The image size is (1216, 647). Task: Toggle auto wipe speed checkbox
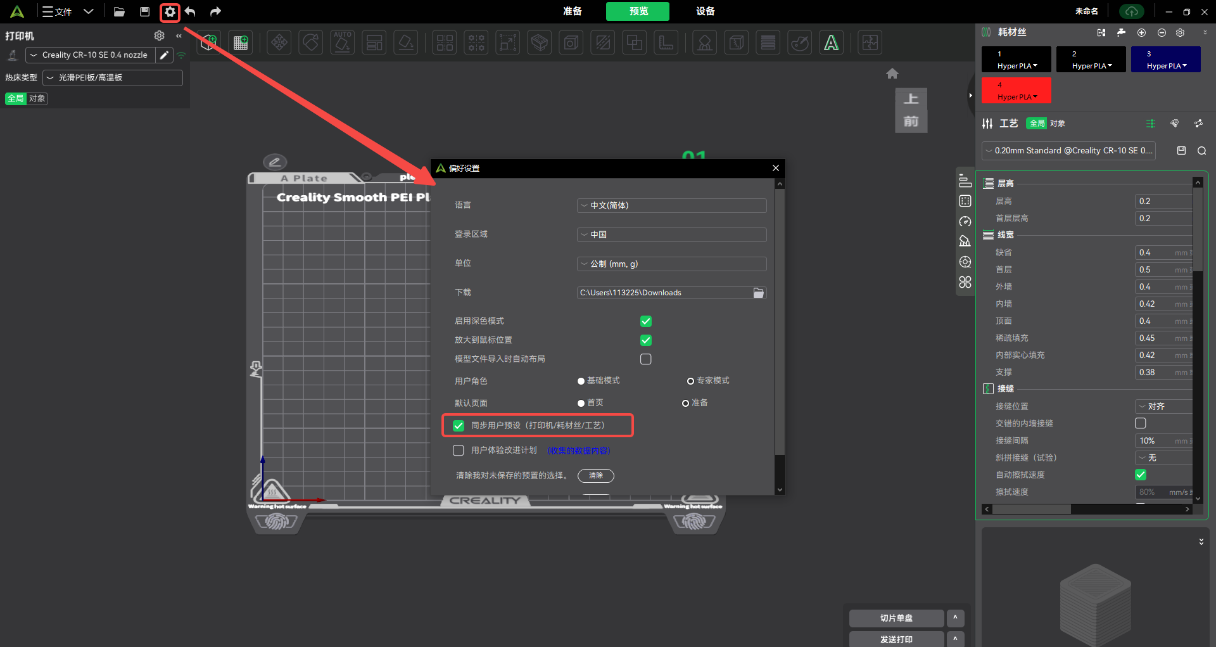click(x=1141, y=475)
